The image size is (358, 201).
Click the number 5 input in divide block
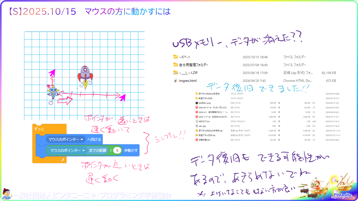117,150
